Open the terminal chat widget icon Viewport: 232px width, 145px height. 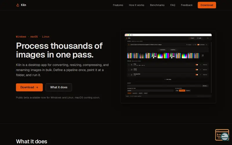222,135
